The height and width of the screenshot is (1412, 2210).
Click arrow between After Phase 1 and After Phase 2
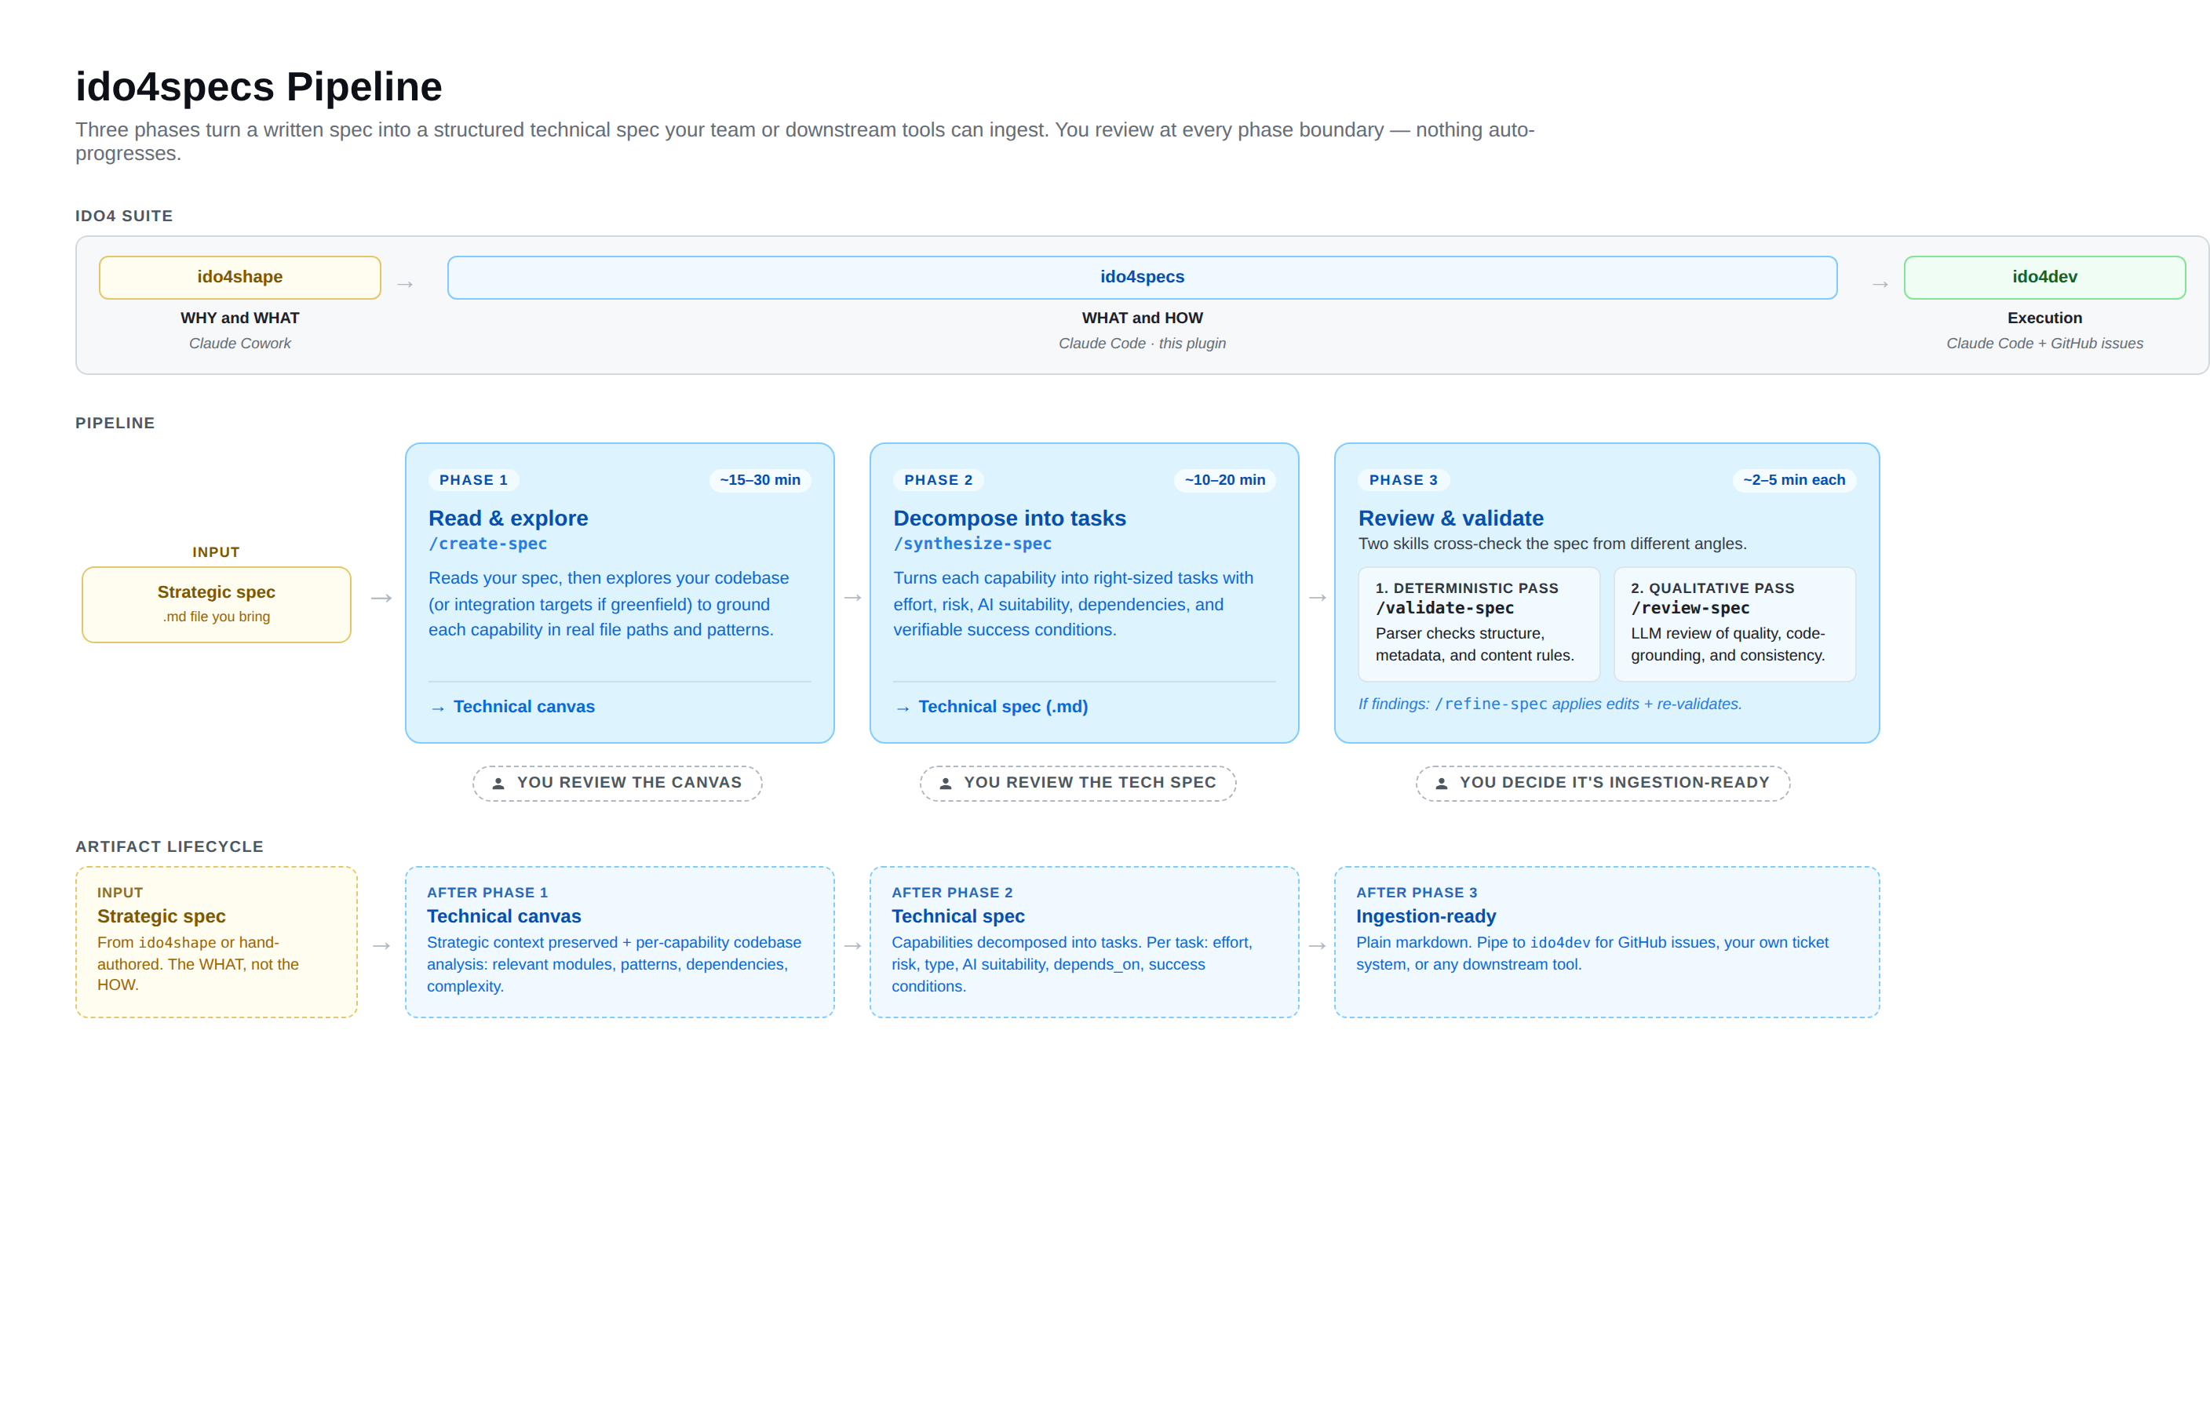point(852,946)
